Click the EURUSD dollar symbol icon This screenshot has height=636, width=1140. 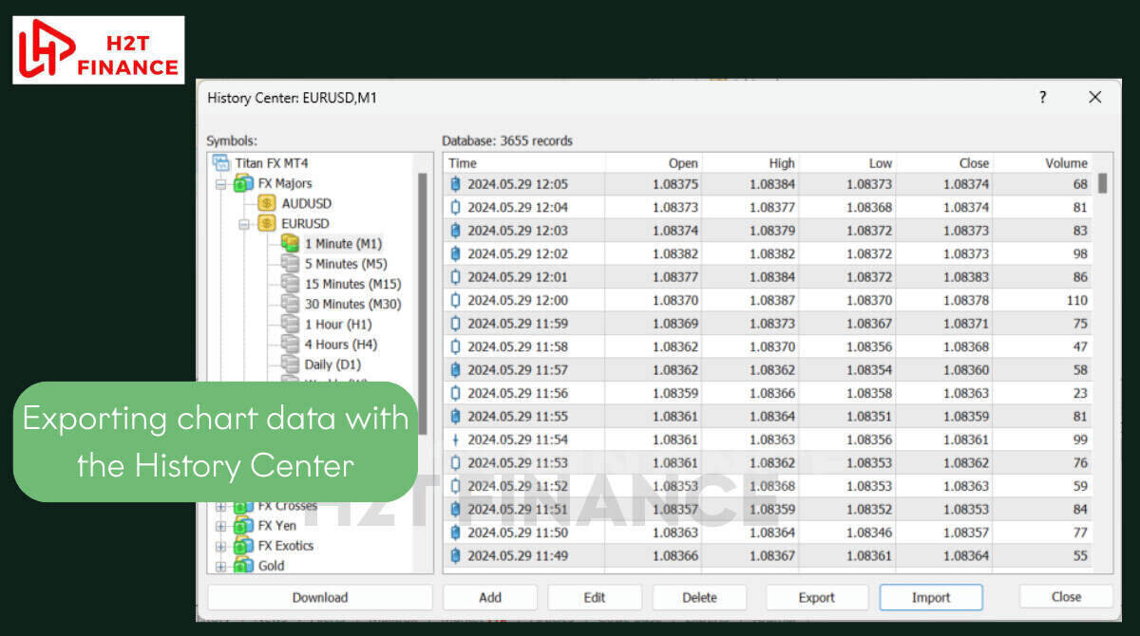[x=267, y=224]
